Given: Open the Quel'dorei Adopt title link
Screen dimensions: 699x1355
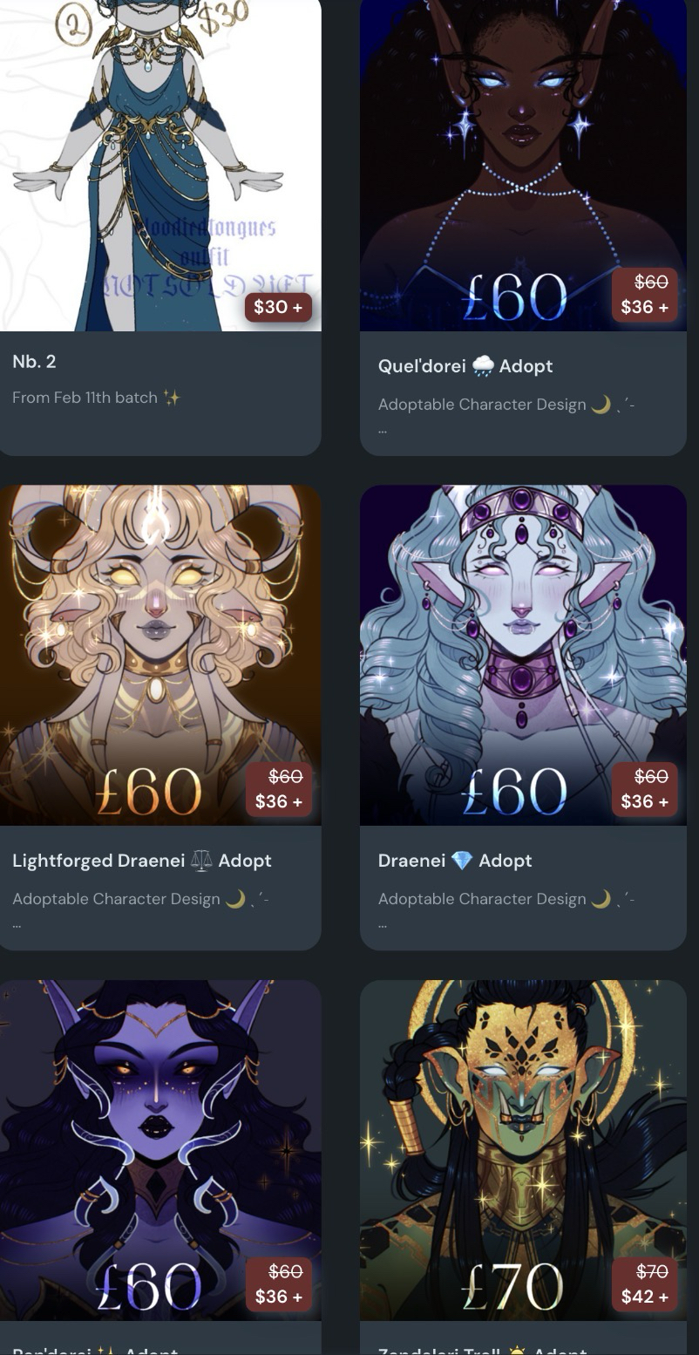Looking at the screenshot, I should pos(465,366).
